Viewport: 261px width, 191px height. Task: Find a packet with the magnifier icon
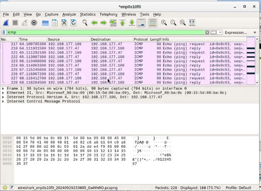click(x=85, y=23)
